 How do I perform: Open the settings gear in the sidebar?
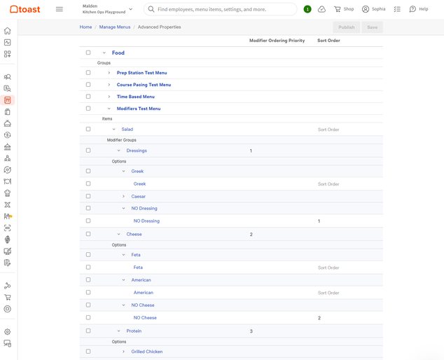click(x=8, y=332)
